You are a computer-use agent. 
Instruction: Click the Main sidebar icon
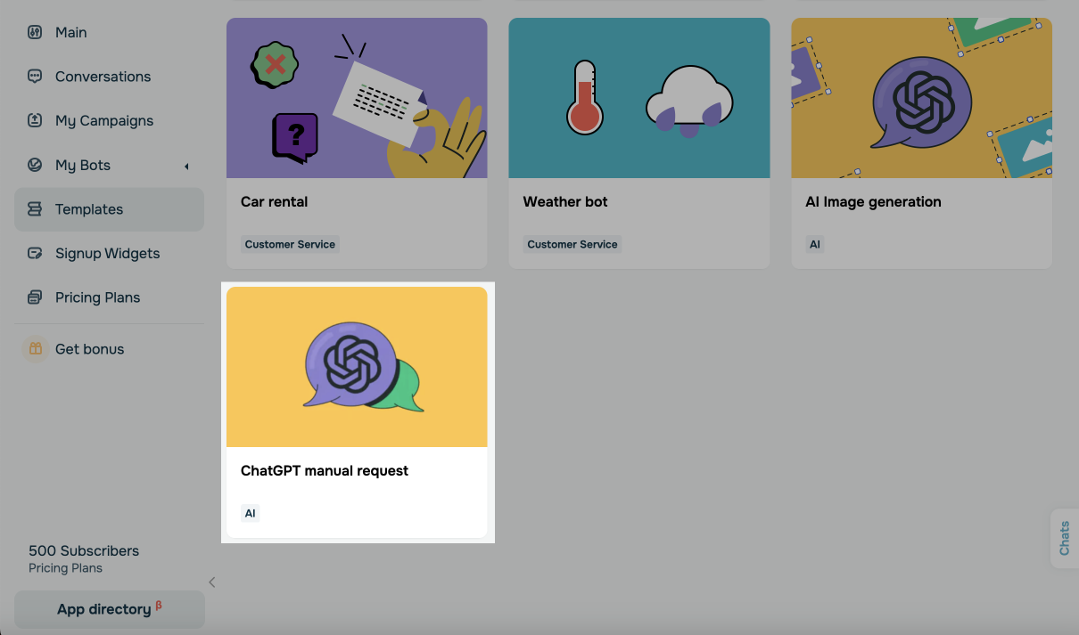35,32
